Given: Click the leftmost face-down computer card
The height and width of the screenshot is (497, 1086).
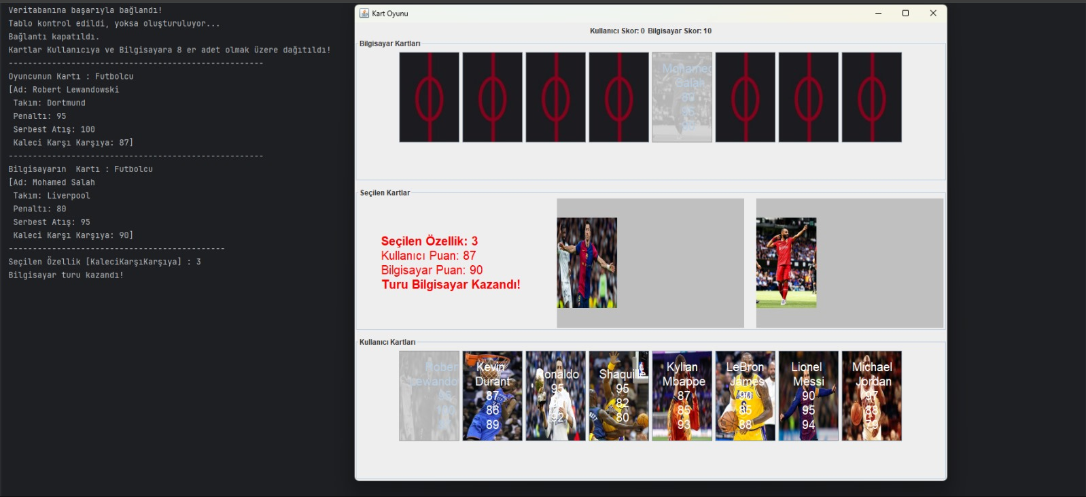Looking at the screenshot, I should tap(429, 97).
